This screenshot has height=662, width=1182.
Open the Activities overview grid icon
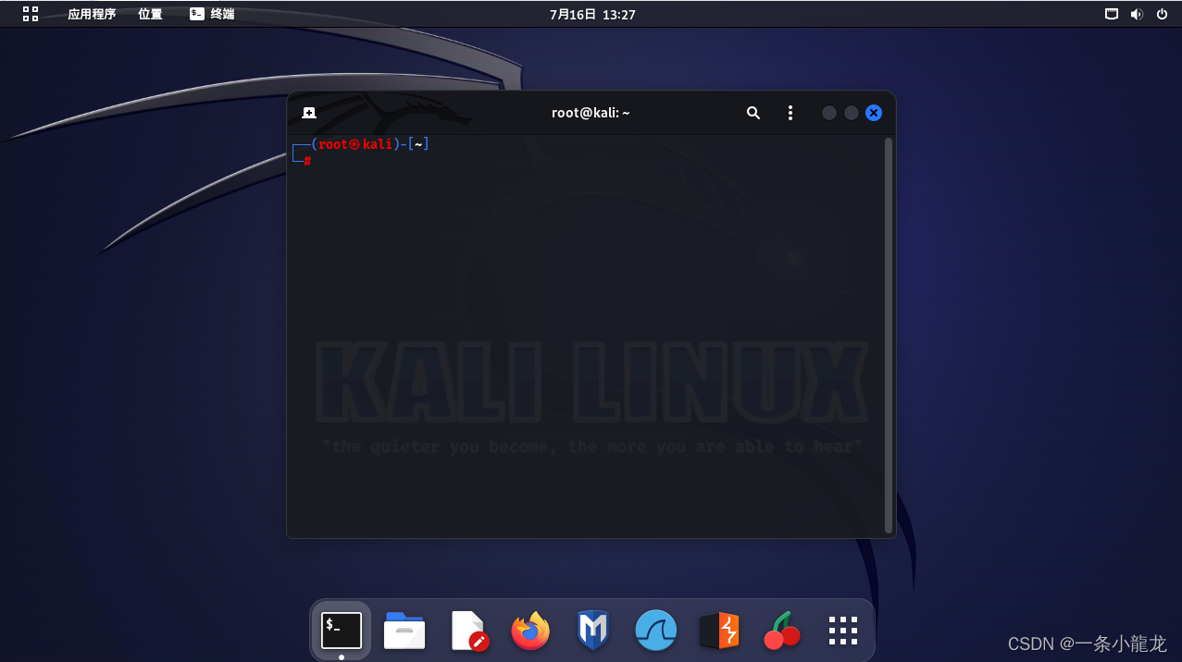(x=31, y=14)
